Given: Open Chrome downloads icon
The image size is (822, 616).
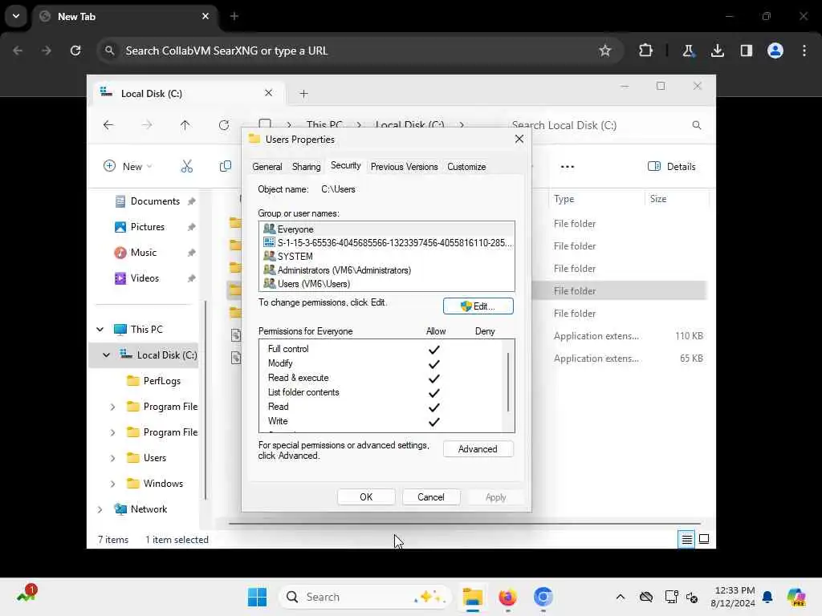Looking at the screenshot, I should [x=717, y=51].
